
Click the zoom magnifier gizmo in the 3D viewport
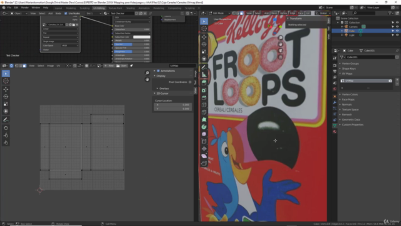[281, 38]
